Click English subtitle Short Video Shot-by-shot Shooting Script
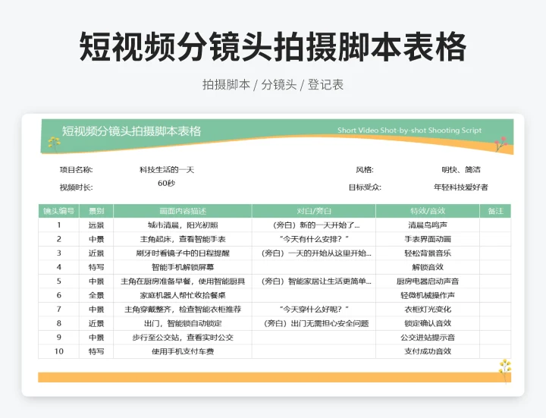 409,130
